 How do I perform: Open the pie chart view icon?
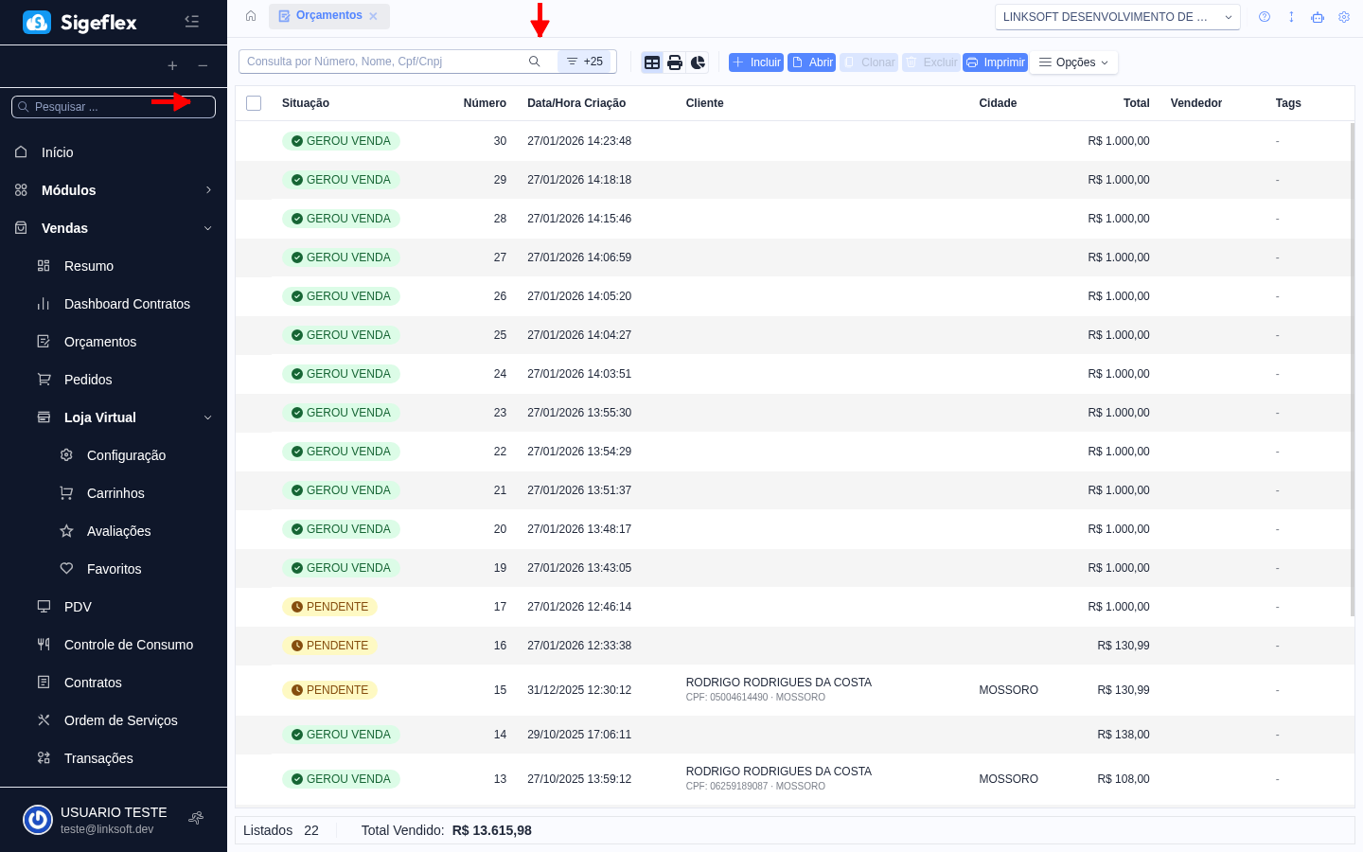click(x=698, y=62)
